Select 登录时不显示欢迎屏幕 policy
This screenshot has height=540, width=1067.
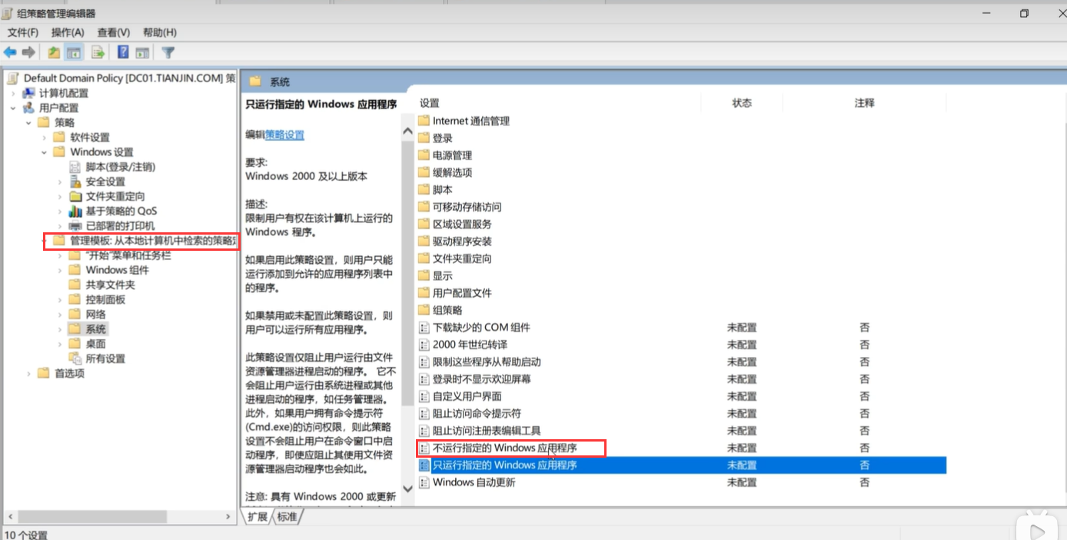coord(481,379)
